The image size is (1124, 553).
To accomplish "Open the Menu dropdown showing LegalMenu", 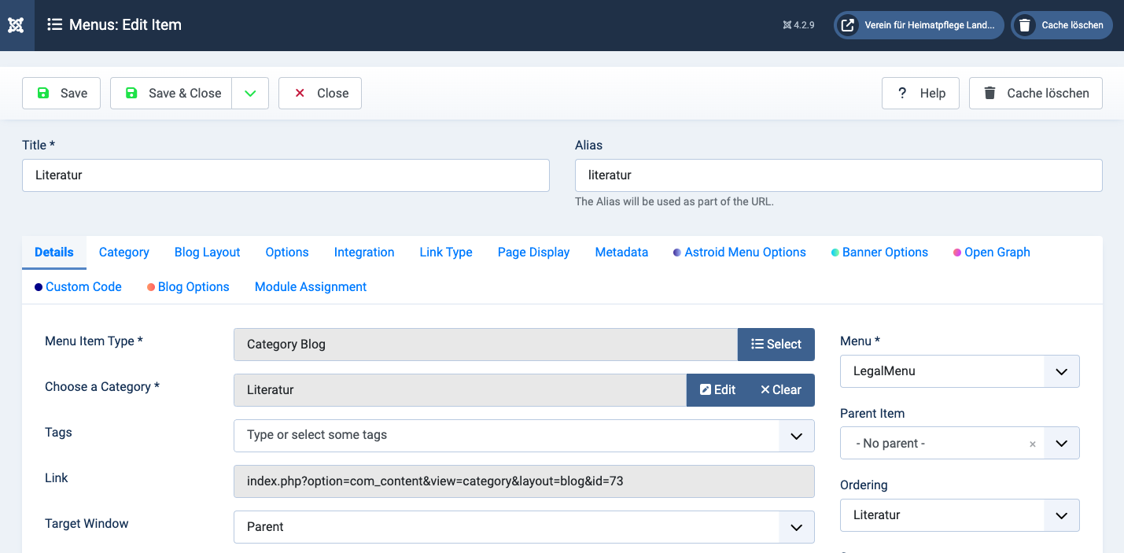I will coord(1061,371).
